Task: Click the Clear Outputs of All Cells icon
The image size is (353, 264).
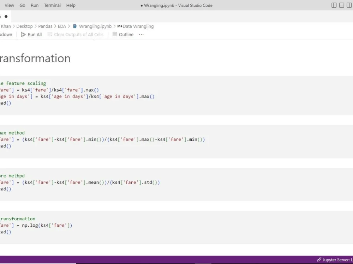Action: coord(49,34)
